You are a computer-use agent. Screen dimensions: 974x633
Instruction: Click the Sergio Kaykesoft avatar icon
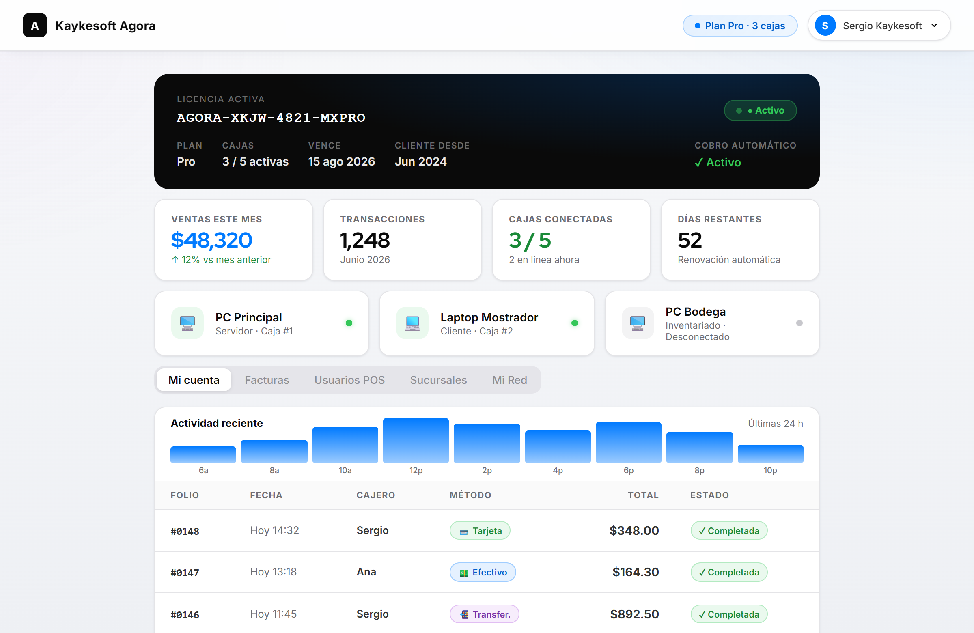825,26
